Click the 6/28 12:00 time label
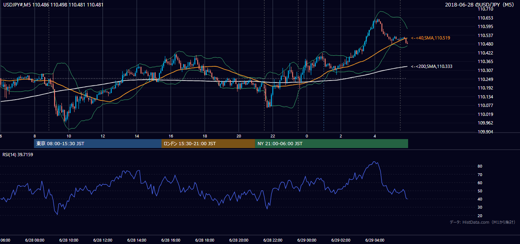520x244 pixels. (x=103, y=240)
